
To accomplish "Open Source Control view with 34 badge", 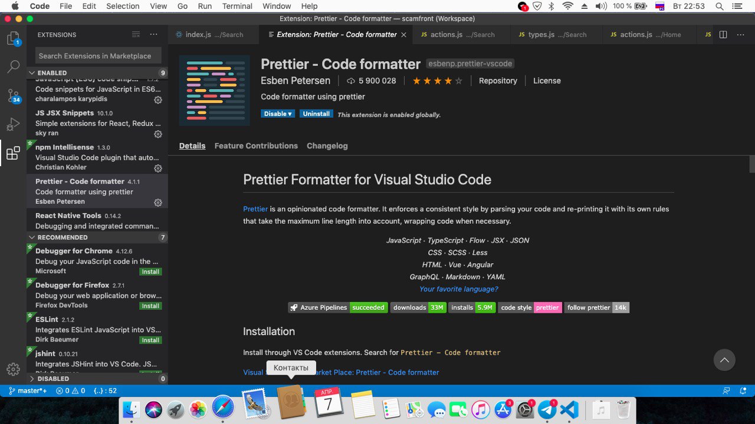I will point(13,95).
